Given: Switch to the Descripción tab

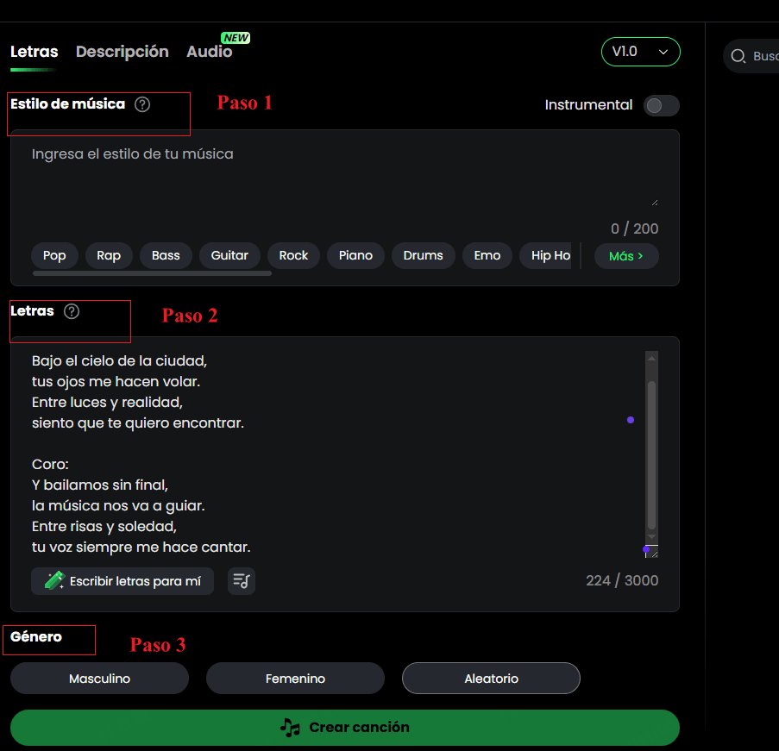Looking at the screenshot, I should 123,52.
